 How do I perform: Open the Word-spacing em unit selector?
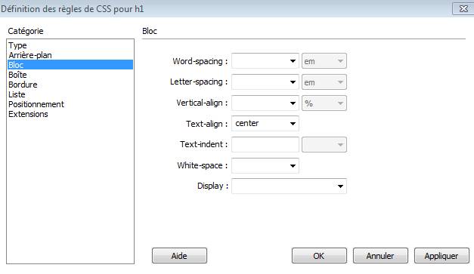tap(324, 61)
